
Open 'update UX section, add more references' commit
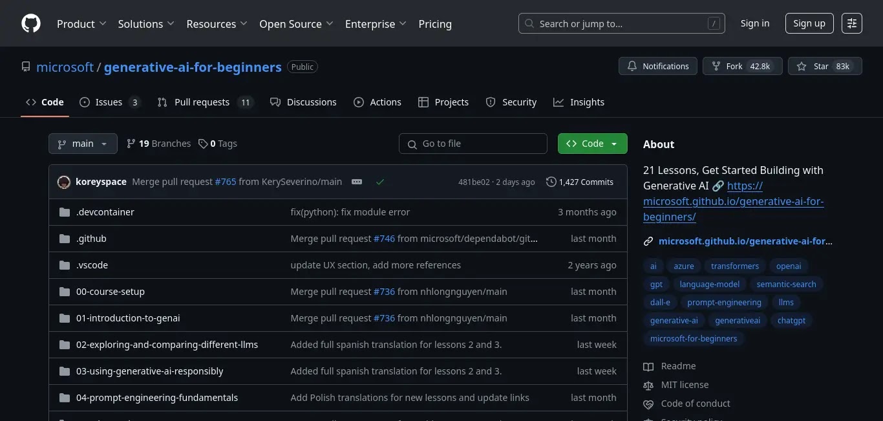376,265
